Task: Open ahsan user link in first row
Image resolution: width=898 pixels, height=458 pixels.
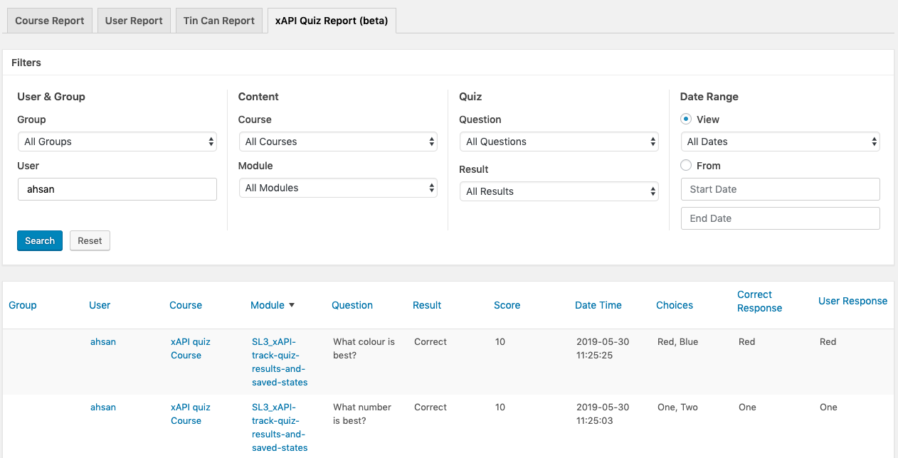Action: pos(103,342)
